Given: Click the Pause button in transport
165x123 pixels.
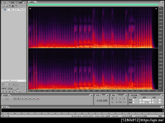Looking at the screenshot, I should (11, 99).
